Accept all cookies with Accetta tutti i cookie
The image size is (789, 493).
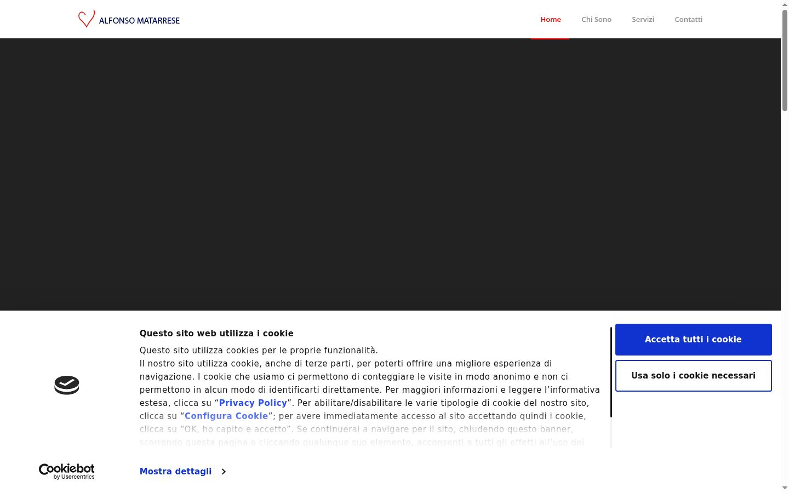click(x=693, y=340)
